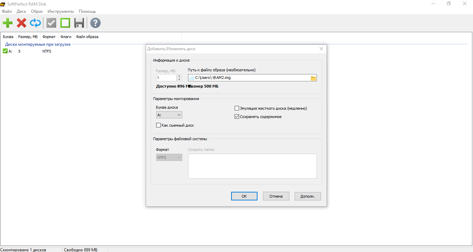The width and height of the screenshot is (473, 252).
Task: Click the green plus Add disk icon
Action: pyautogui.click(x=8, y=23)
